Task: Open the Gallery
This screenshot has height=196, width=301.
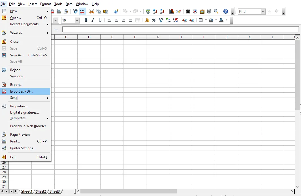Action: (x=202, y=11)
